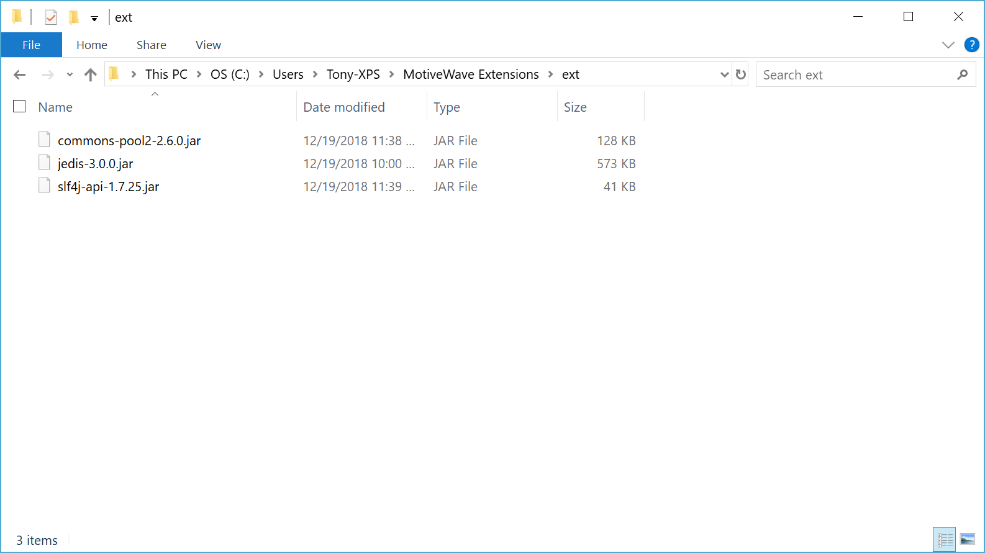985x553 pixels.
Task: Expand the recent locations dropdown
Action: click(70, 75)
